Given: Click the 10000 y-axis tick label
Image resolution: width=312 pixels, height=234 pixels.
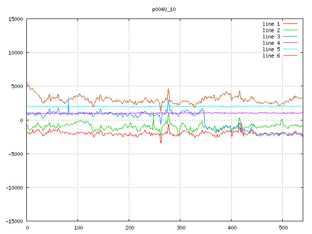Looking at the screenshot, I should click(16, 53).
